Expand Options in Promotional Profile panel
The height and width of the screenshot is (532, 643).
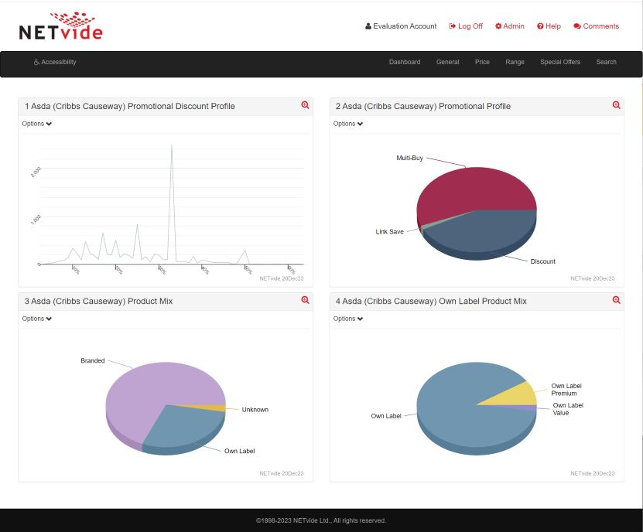click(x=348, y=124)
